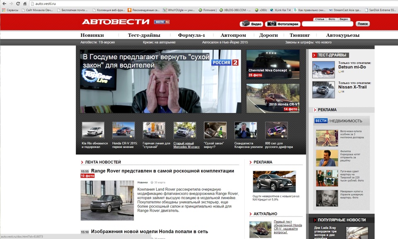Open Kia Rio обновился thumbnail
This screenshot has height=239, width=398.
click(x=93, y=130)
